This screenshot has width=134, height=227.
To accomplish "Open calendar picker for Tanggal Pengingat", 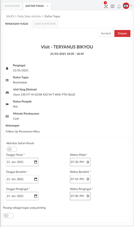I will tap(36, 196).
